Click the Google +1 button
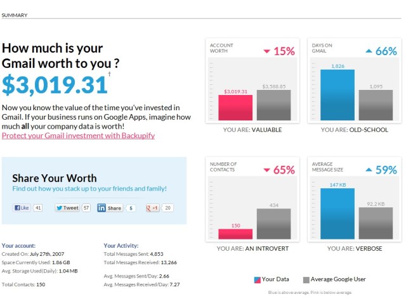 (153, 208)
